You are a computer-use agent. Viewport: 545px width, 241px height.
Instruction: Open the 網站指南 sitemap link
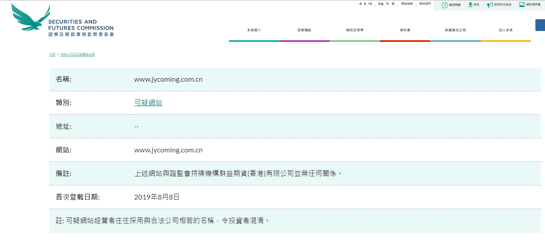(x=406, y=3)
